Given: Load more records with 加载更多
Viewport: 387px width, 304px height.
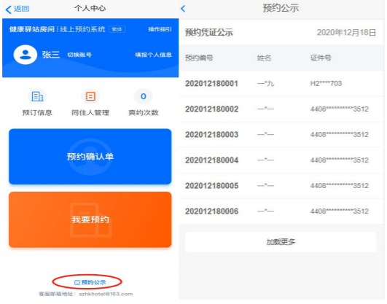Looking at the screenshot, I should point(281,242).
